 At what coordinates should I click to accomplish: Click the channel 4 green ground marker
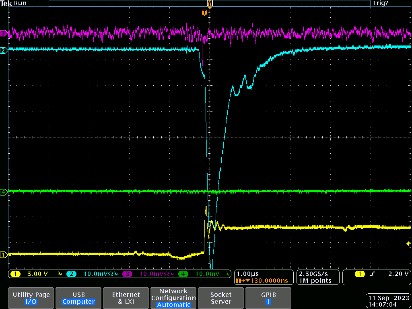(4, 192)
